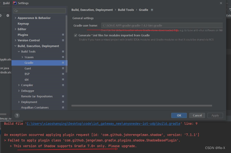Open BSP settings page
Viewport: 231px width, 153px height.
pos(27,74)
